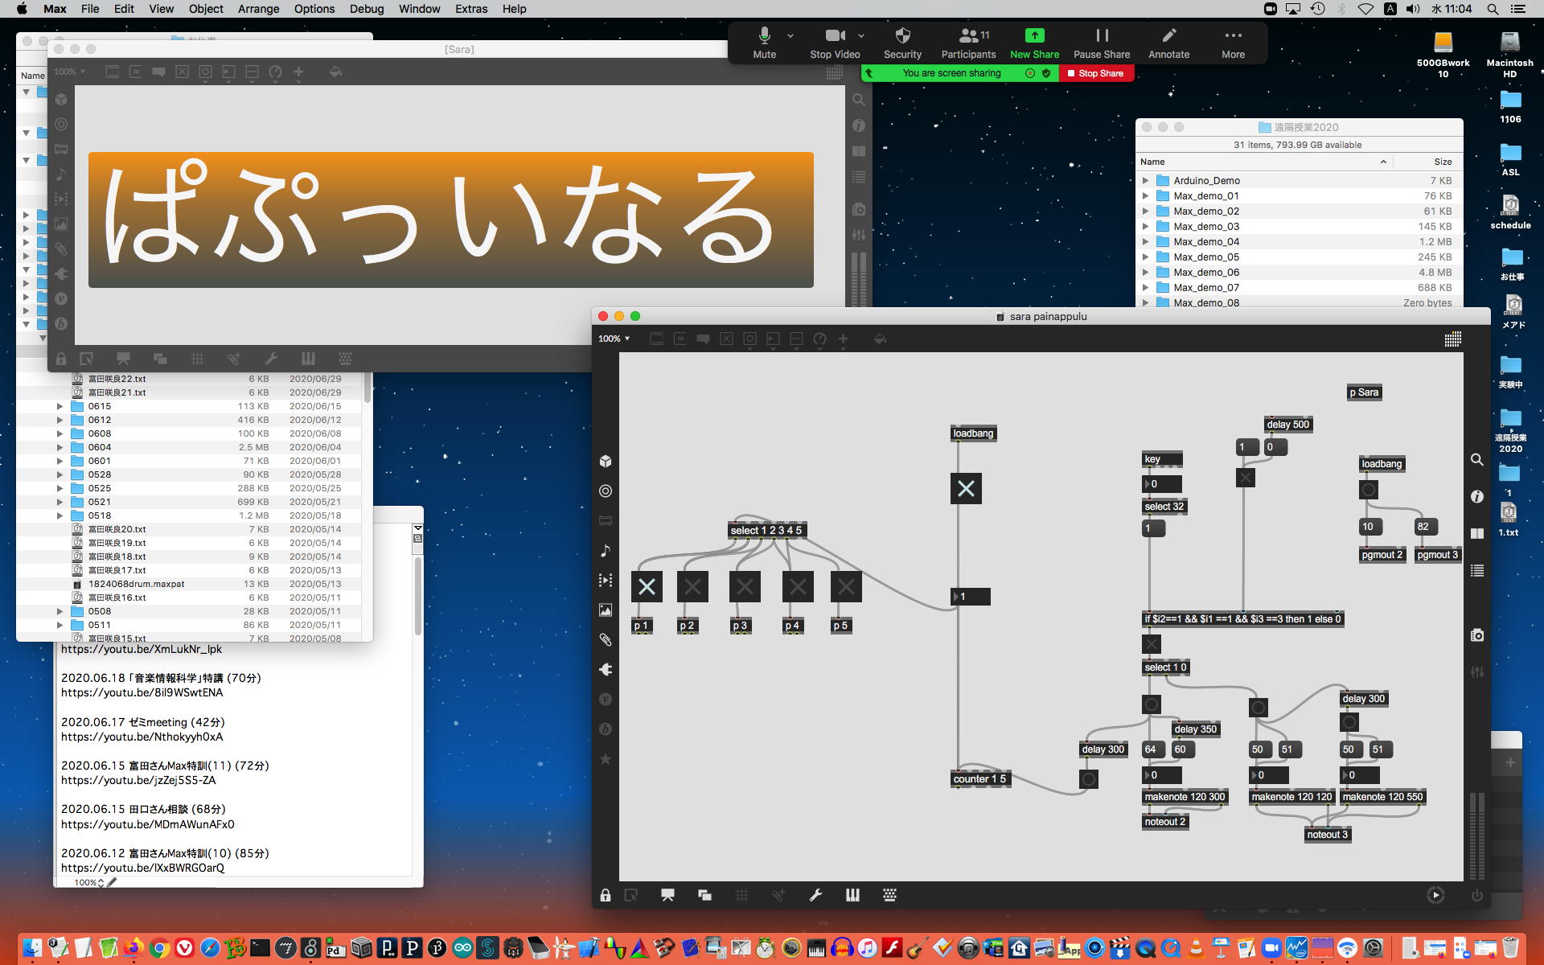Click the number box below the key object
This screenshot has height=965, width=1544.
1162,484
